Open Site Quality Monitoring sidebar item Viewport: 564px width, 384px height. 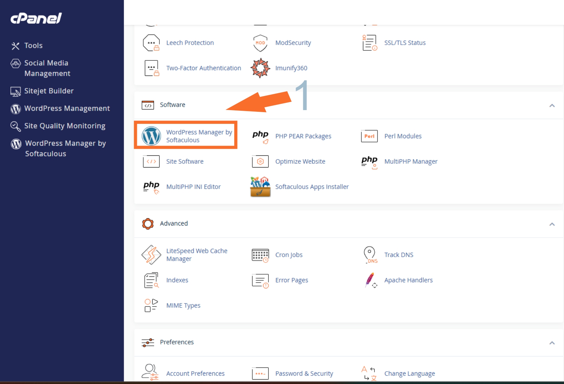(x=65, y=126)
